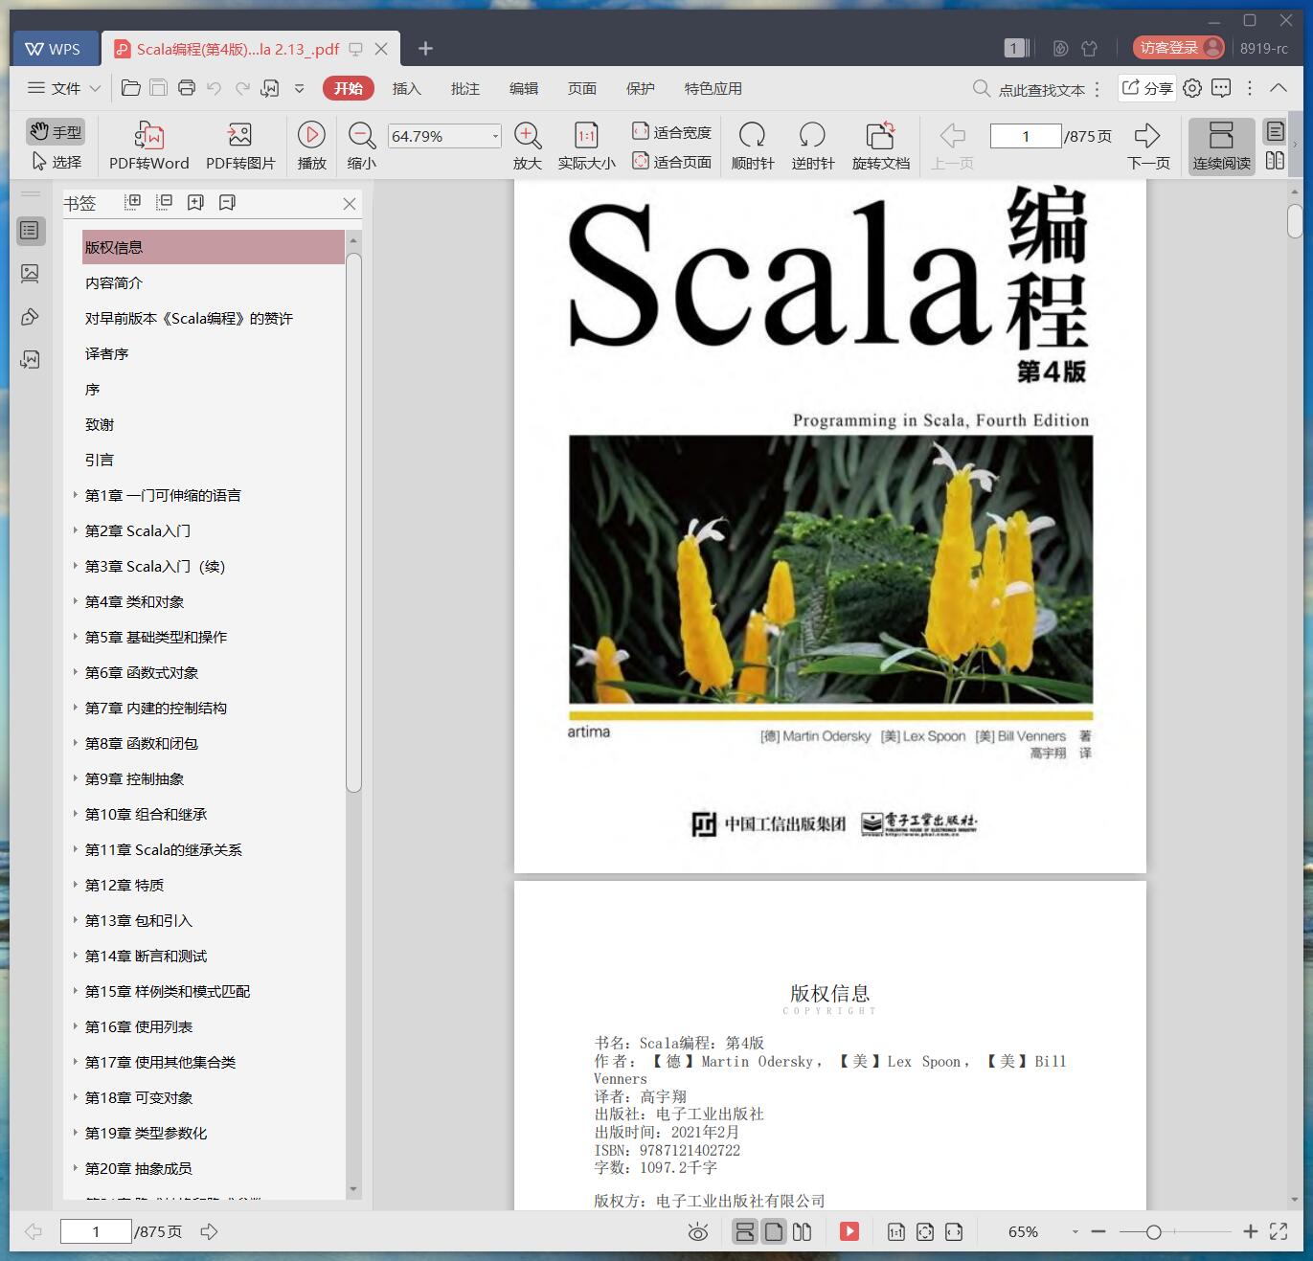Delete bookmark icon in 书签 panel
Image resolution: width=1313 pixels, height=1261 pixels.
[227, 202]
